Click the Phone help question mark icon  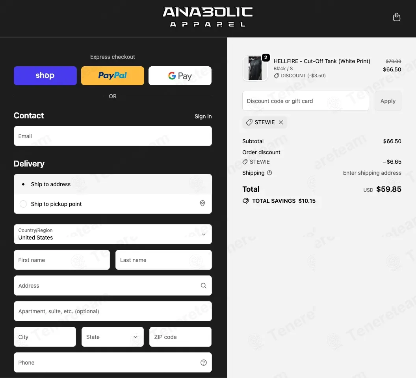(x=204, y=363)
